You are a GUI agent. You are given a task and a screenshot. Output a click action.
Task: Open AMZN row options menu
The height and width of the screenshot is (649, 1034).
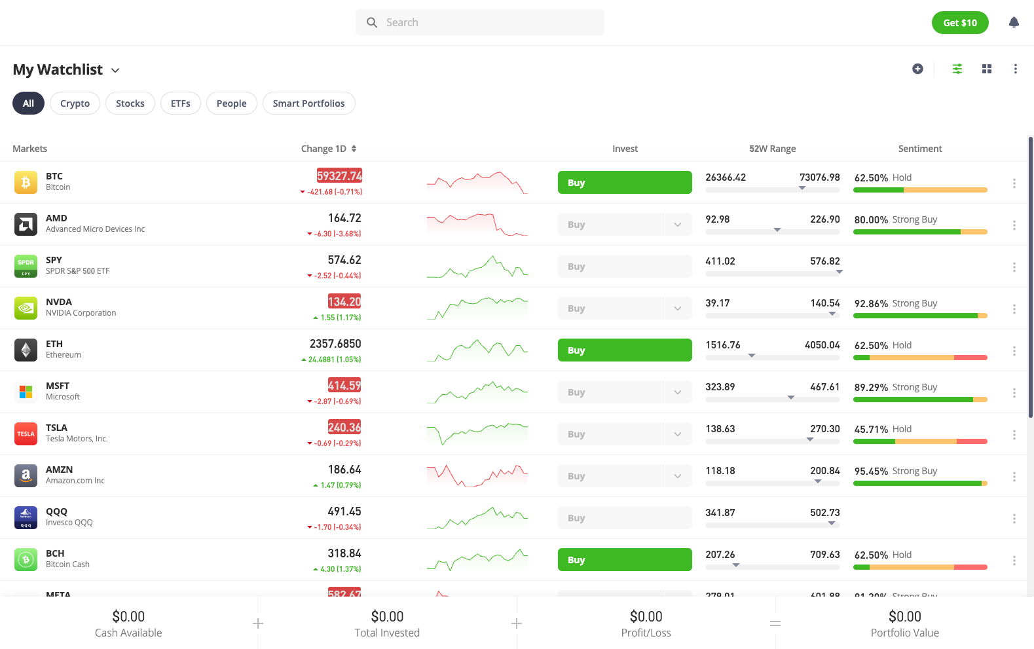point(1014,477)
